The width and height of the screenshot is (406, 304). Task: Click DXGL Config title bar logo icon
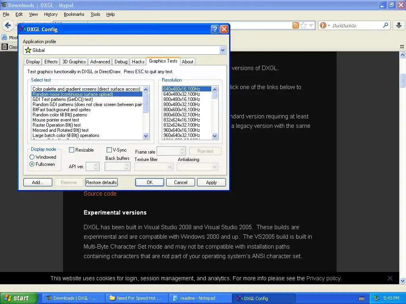23,29
